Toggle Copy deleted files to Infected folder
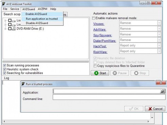 (x=95, y=62)
